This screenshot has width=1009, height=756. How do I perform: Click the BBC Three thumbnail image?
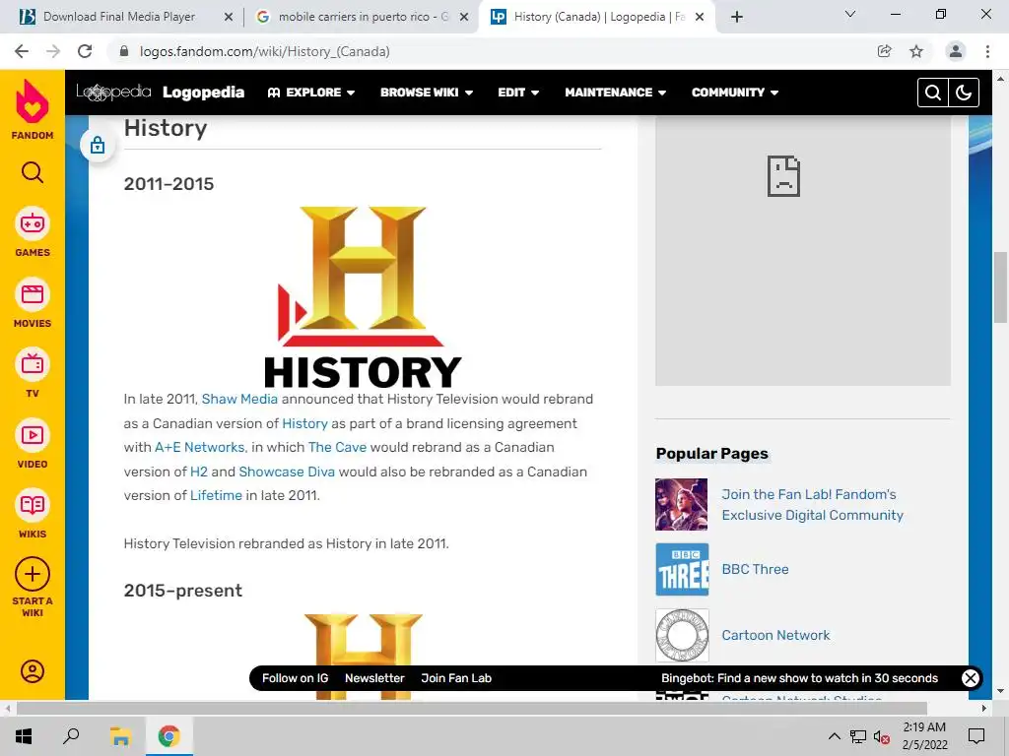(682, 570)
